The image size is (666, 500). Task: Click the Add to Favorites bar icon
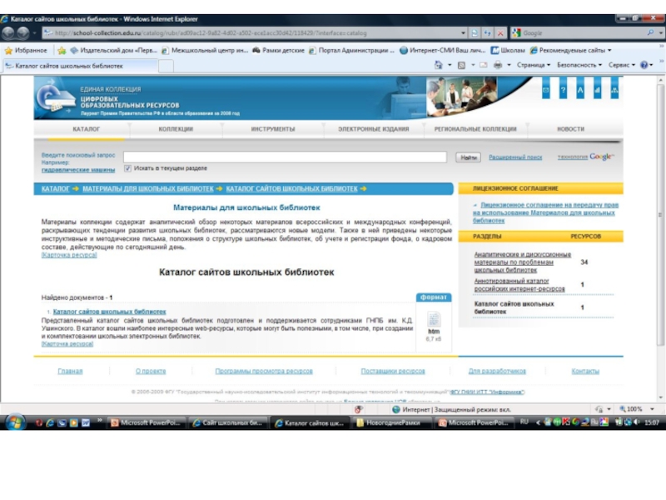pos(62,51)
